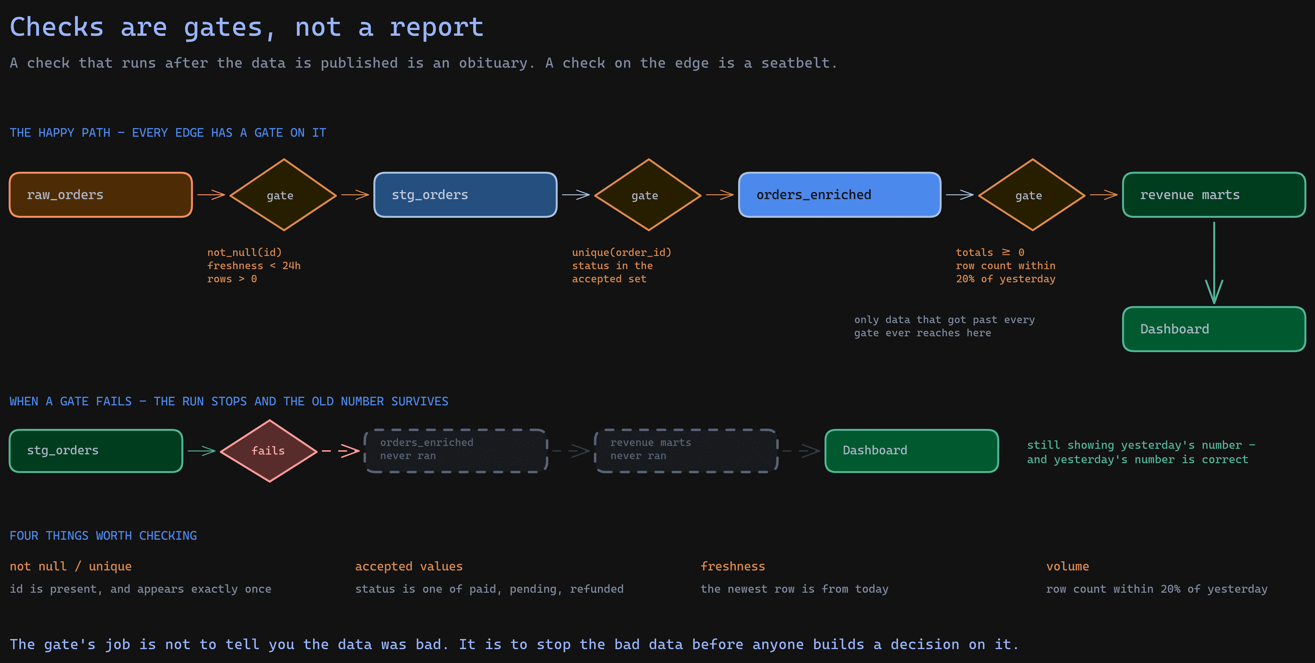Select the gate diamond after raw_orders
Image resolution: width=1315 pixels, height=663 pixels.
[x=283, y=195]
